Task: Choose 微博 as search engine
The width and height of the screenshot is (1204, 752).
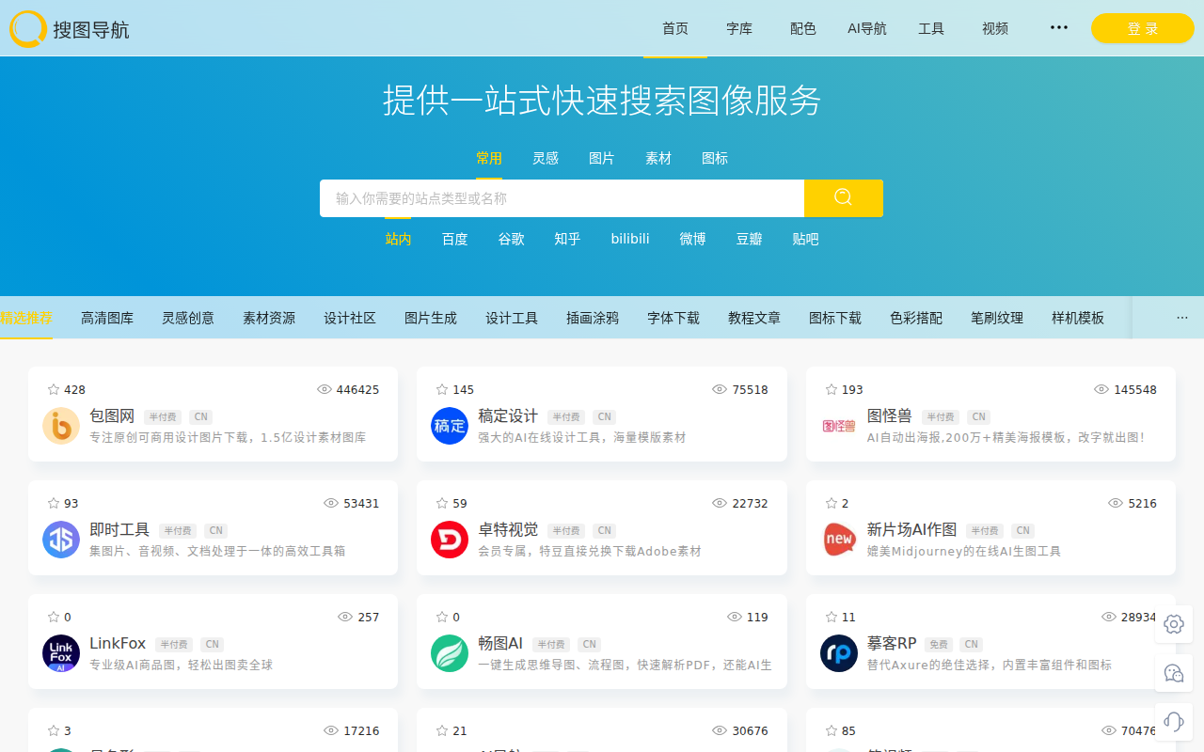Action: (693, 239)
